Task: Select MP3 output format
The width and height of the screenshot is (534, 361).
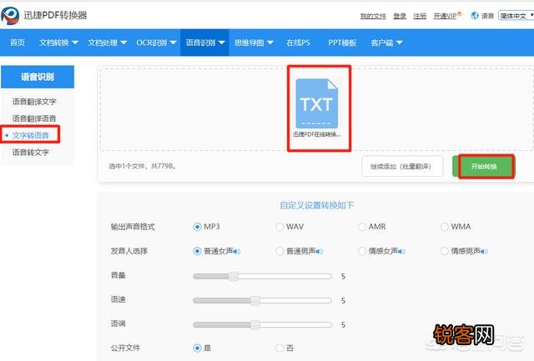Action: [197, 227]
